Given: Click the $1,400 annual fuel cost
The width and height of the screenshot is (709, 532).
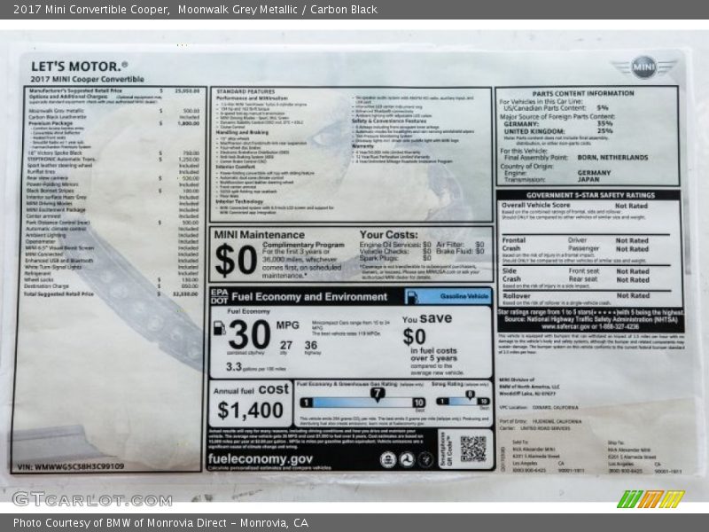Looking at the screenshot, I should pos(250,411).
